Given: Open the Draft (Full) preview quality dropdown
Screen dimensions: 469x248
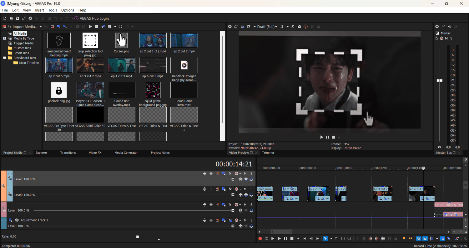Looking at the screenshot, I should [267, 27].
